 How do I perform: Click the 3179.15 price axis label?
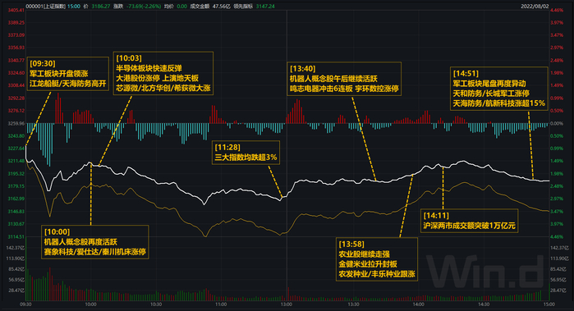(x=16, y=186)
